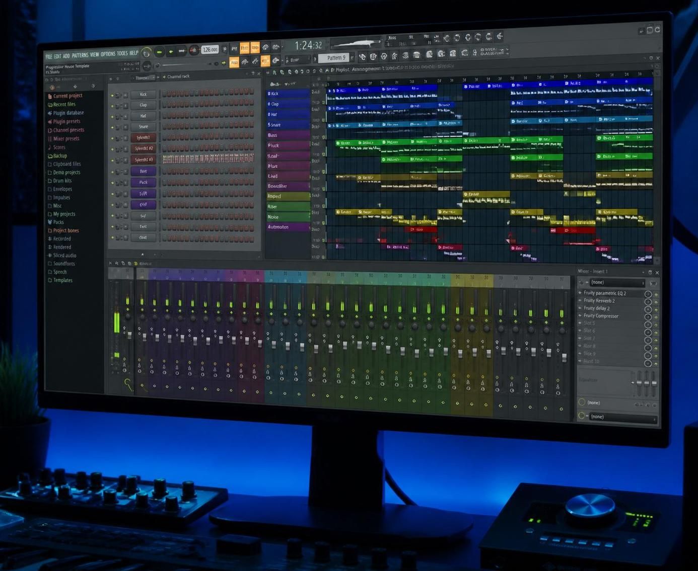Expand the Backup folder
Screen dimensions: 698x571
59,155
